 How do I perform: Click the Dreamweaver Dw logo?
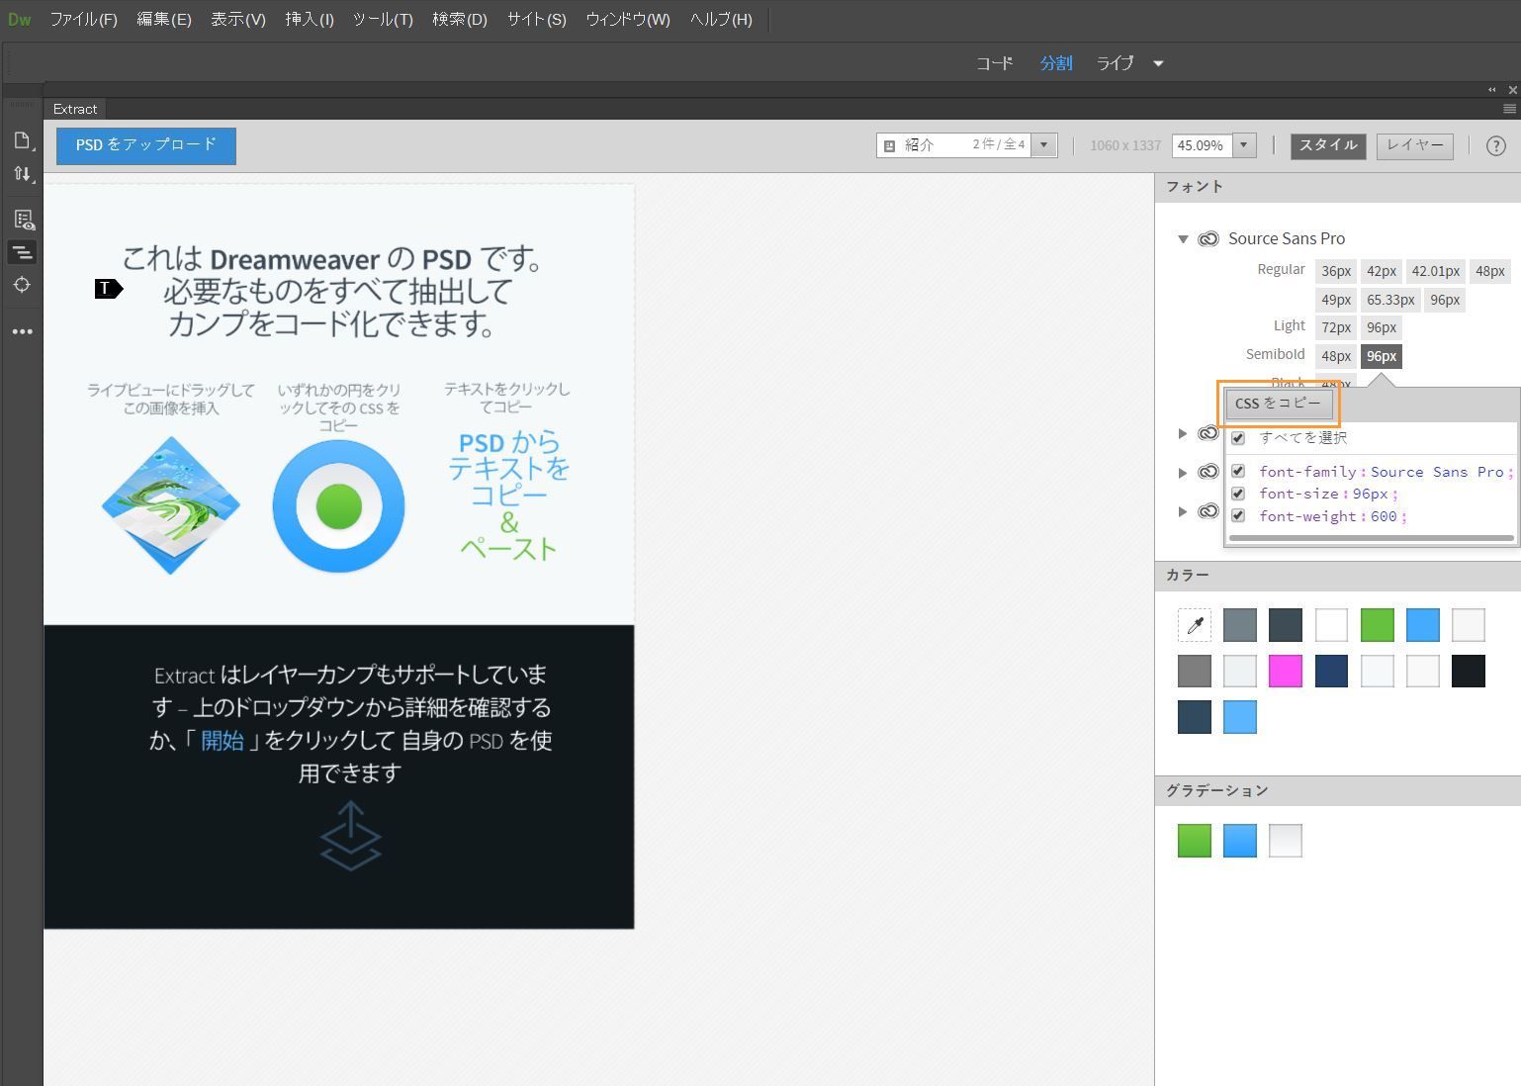tap(20, 19)
